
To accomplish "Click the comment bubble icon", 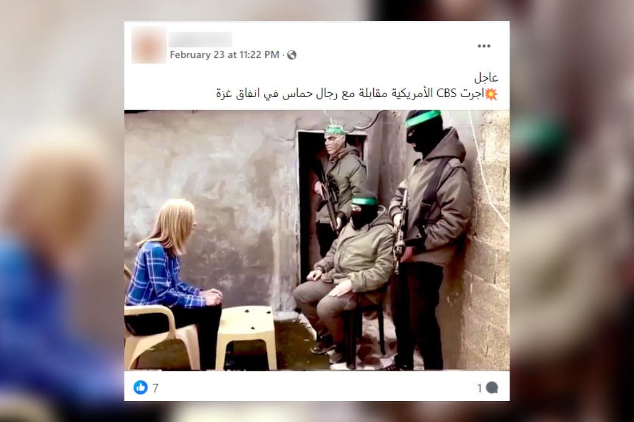I will 492,388.
